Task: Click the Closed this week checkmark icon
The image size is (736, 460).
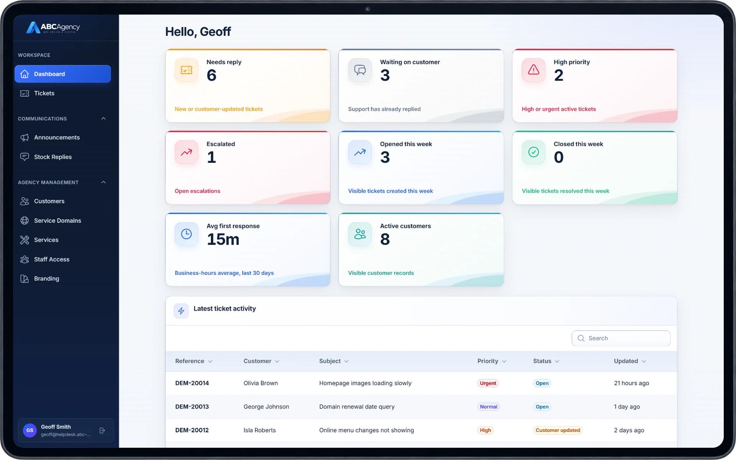Action: [x=533, y=152]
